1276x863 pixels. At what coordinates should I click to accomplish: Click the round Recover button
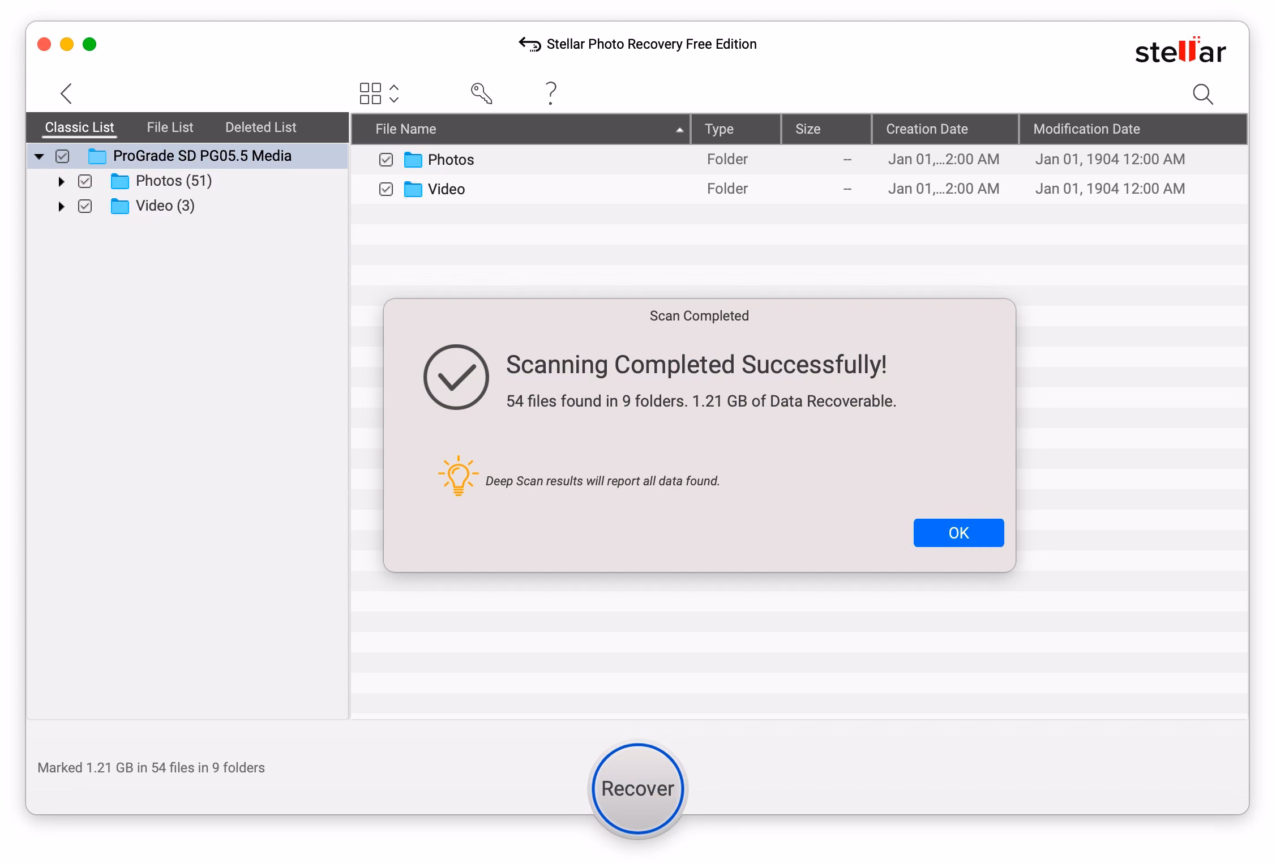pos(638,789)
